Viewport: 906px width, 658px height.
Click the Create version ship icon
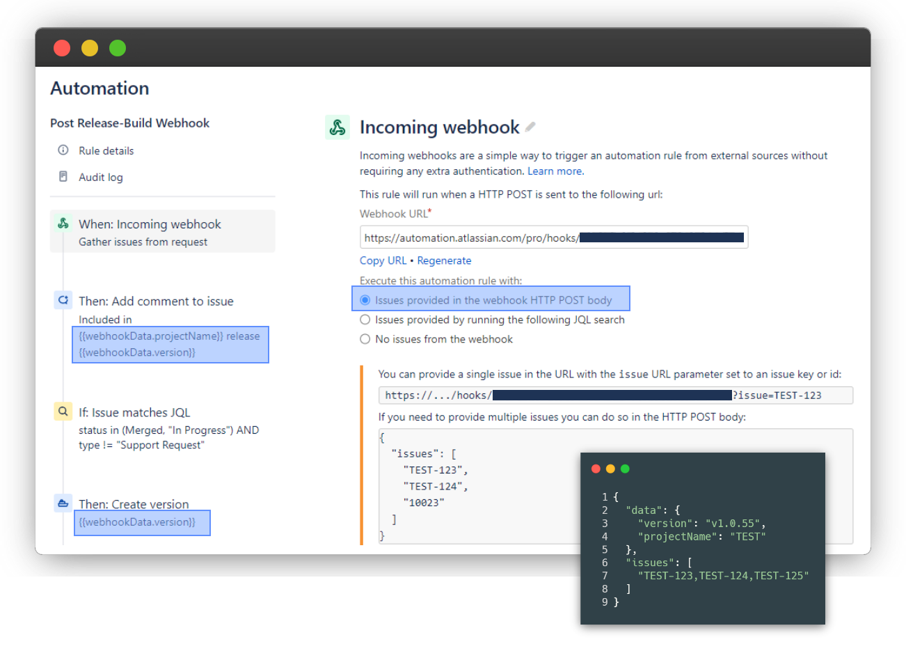tap(63, 503)
